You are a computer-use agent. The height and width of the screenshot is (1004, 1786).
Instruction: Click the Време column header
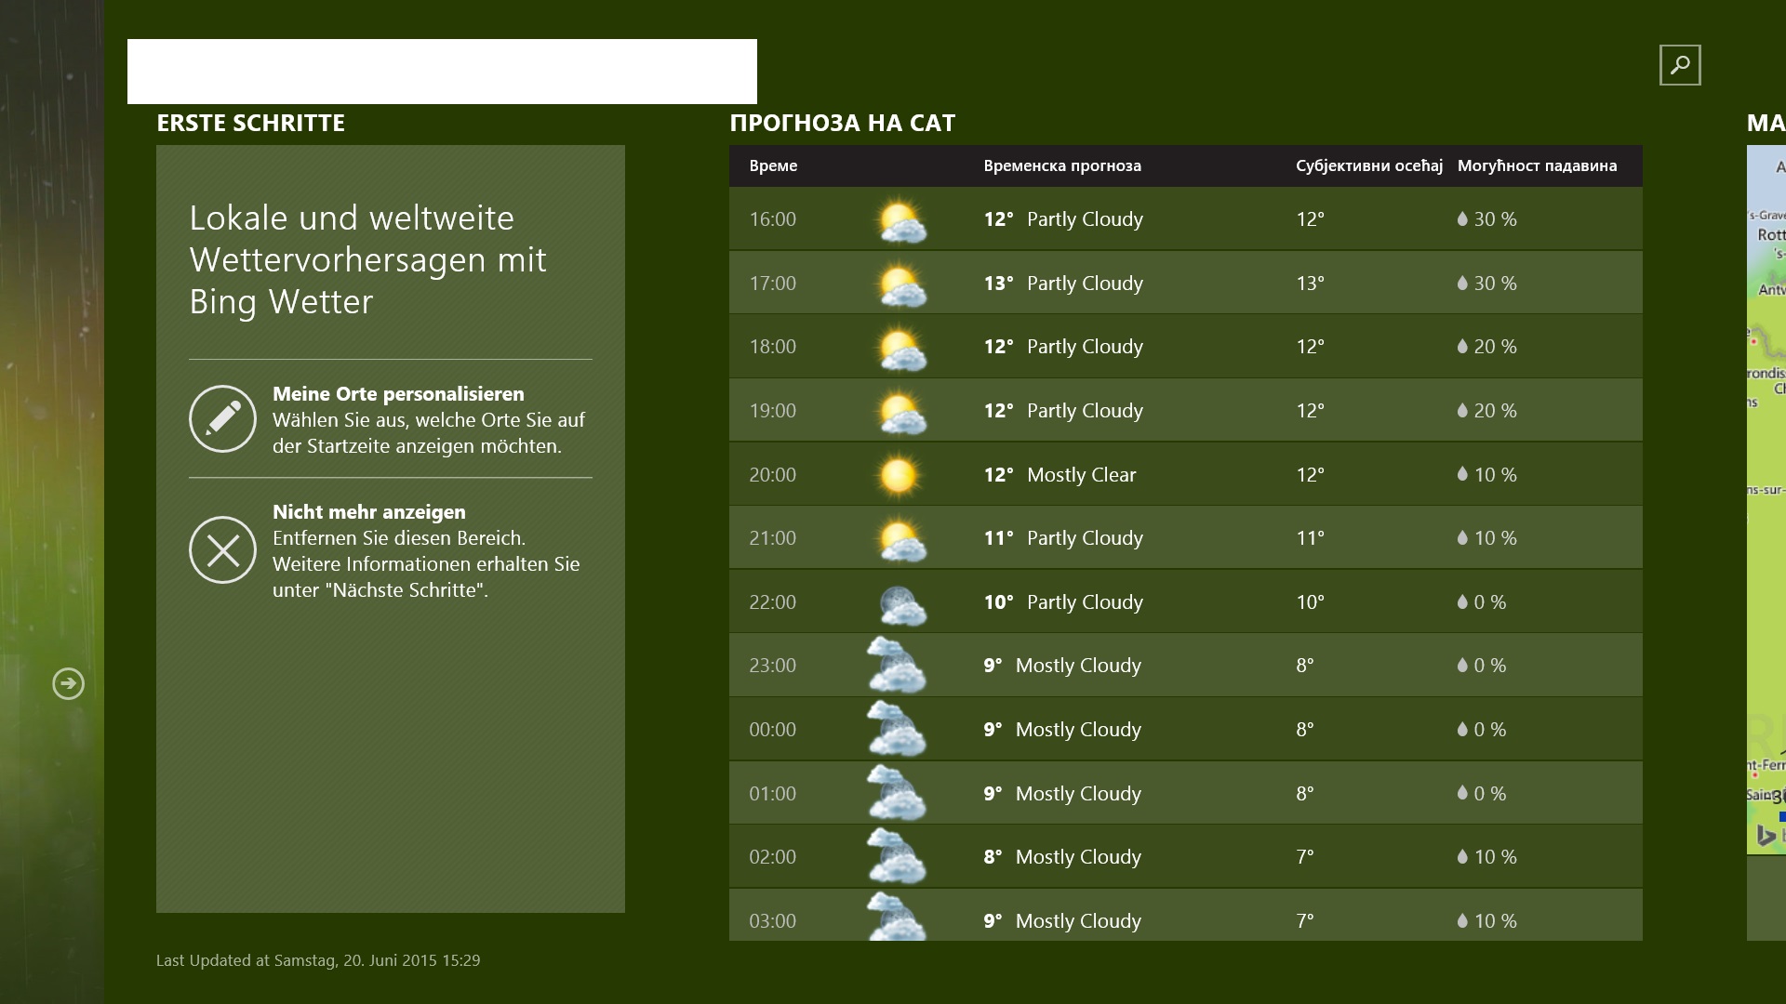773,165
